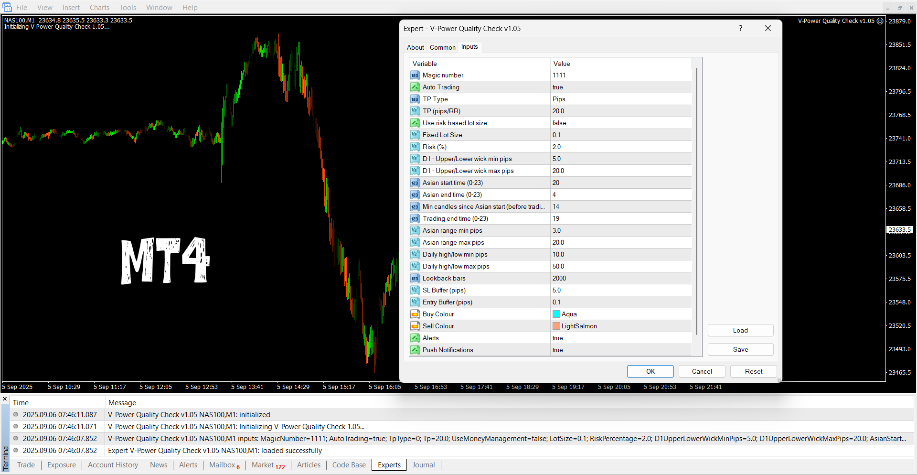Open the File menu
Image resolution: width=917 pixels, height=475 pixels.
tap(21, 8)
